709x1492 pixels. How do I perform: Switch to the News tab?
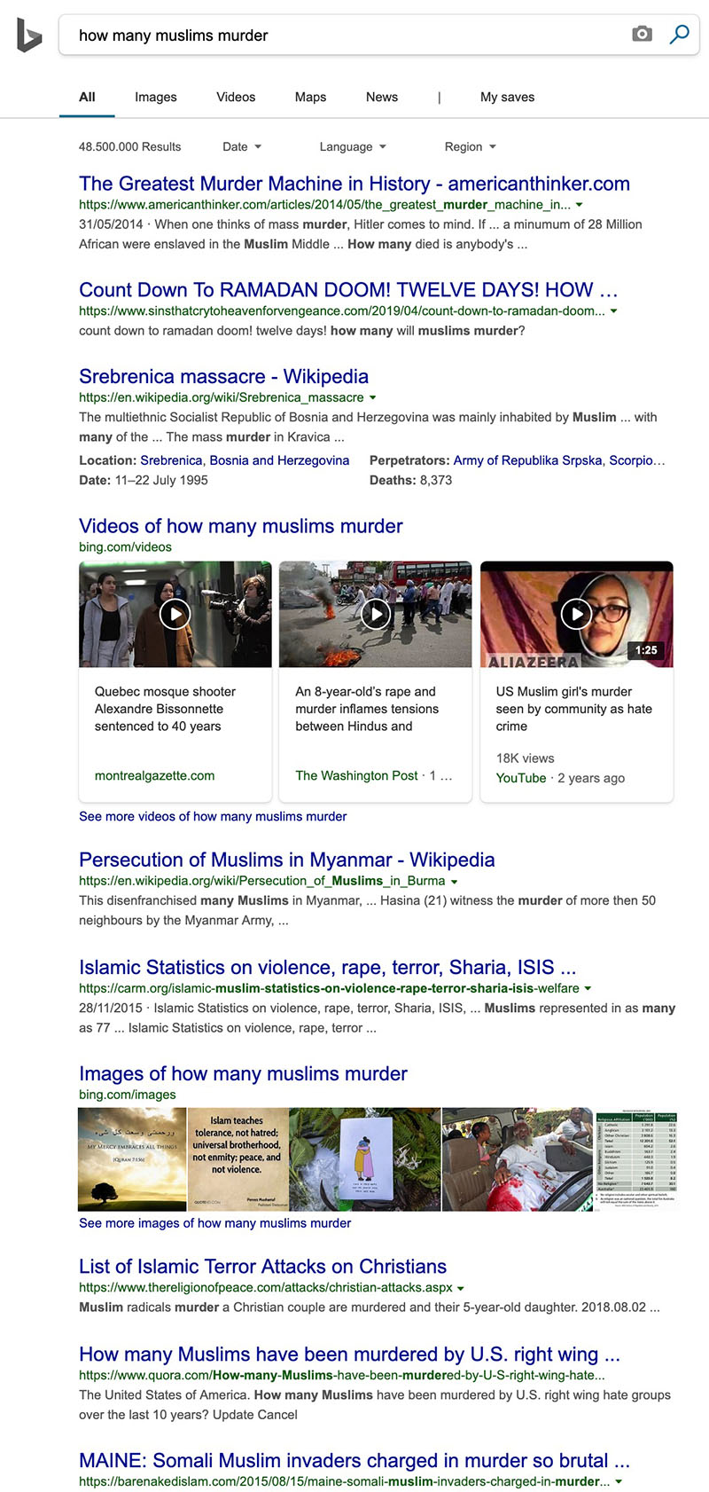point(382,97)
